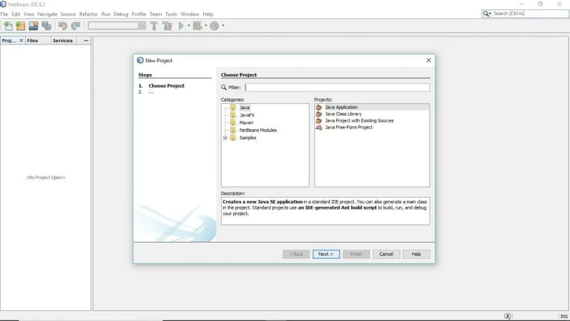570x321 pixels.
Task: Click the New File toolbar icon
Action: click(x=8, y=26)
